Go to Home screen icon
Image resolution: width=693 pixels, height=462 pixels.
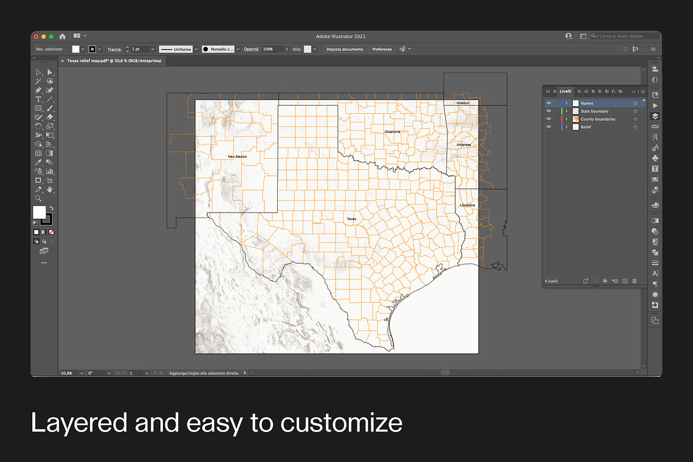point(62,36)
